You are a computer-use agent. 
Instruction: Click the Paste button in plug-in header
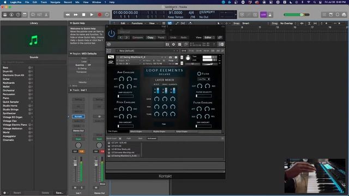pyautogui.click(x=161, y=38)
